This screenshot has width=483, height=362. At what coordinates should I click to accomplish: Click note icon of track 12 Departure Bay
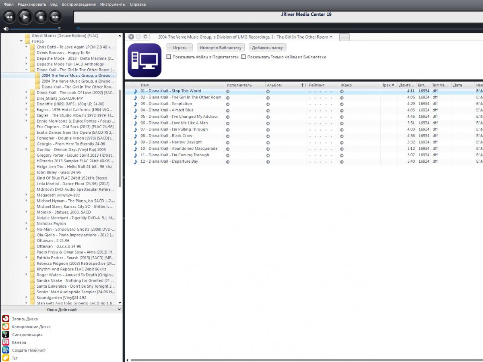(136, 162)
